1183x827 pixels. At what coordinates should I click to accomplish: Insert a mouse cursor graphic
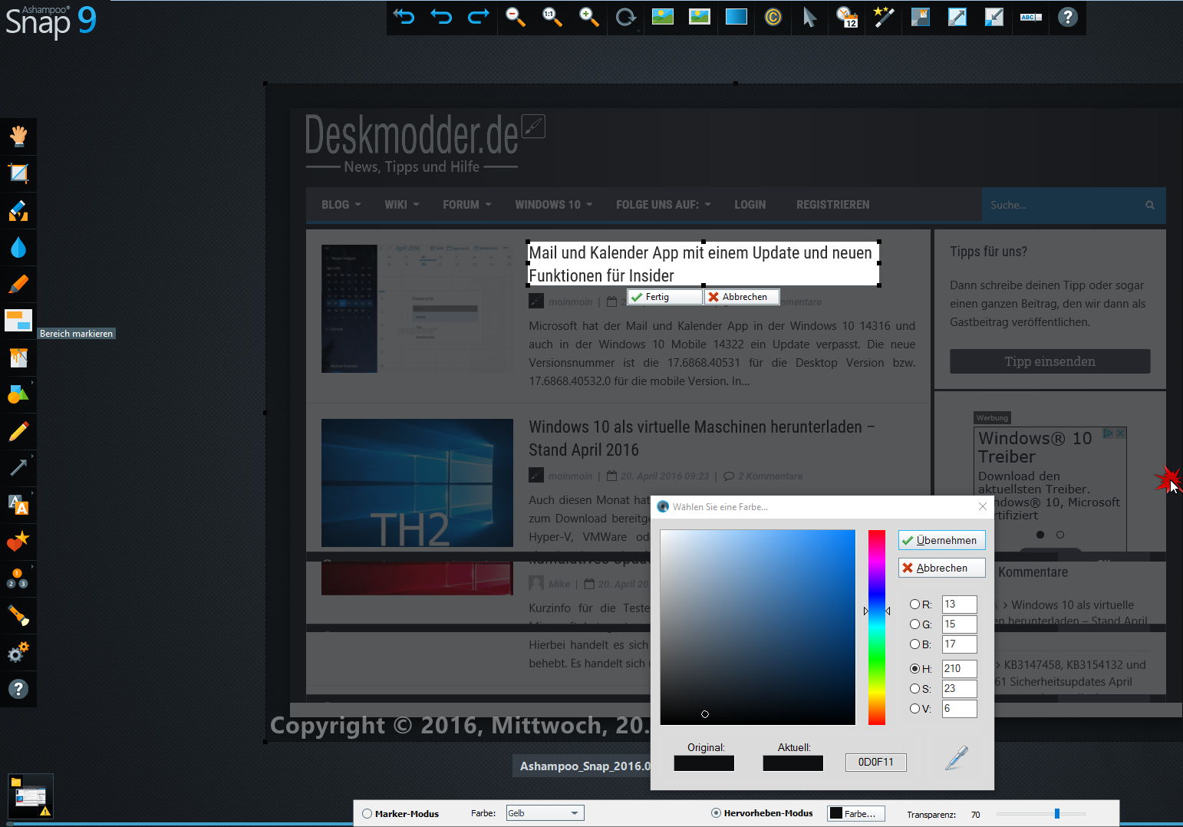click(809, 17)
